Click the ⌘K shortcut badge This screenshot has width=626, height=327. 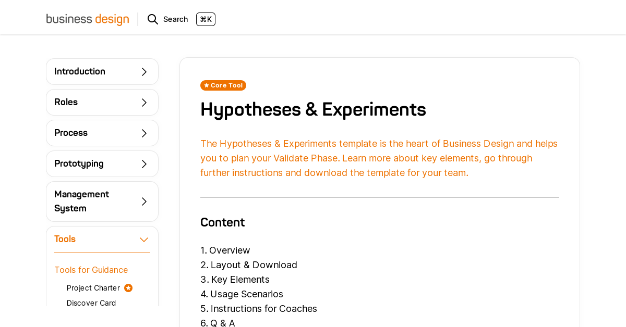coord(206,19)
